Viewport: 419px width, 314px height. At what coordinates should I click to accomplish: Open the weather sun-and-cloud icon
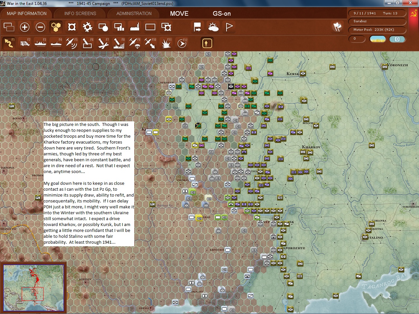[213, 27]
